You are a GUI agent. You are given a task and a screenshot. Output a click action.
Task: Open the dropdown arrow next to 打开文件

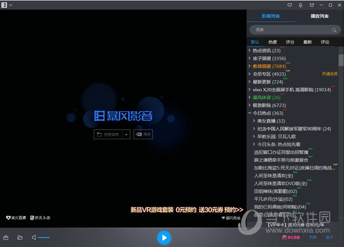coord(126,134)
